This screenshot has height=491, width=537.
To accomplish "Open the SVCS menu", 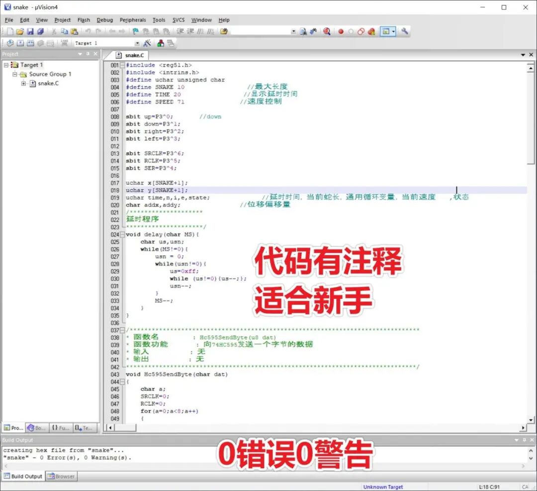I will click(179, 20).
